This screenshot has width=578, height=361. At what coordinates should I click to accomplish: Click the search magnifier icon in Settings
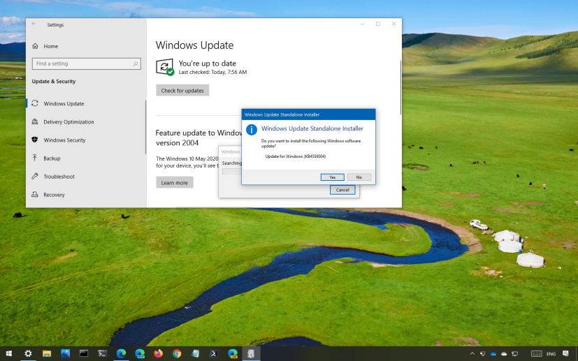(136, 64)
